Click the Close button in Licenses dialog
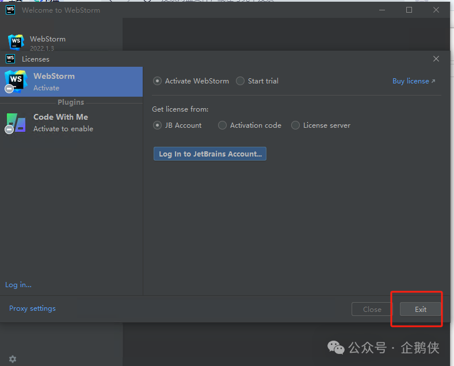 [372, 309]
